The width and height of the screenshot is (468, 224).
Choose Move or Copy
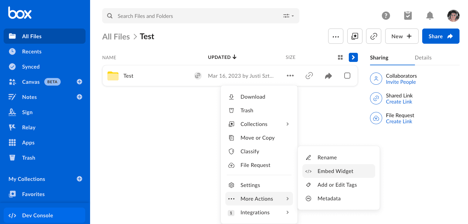pos(259,138)
